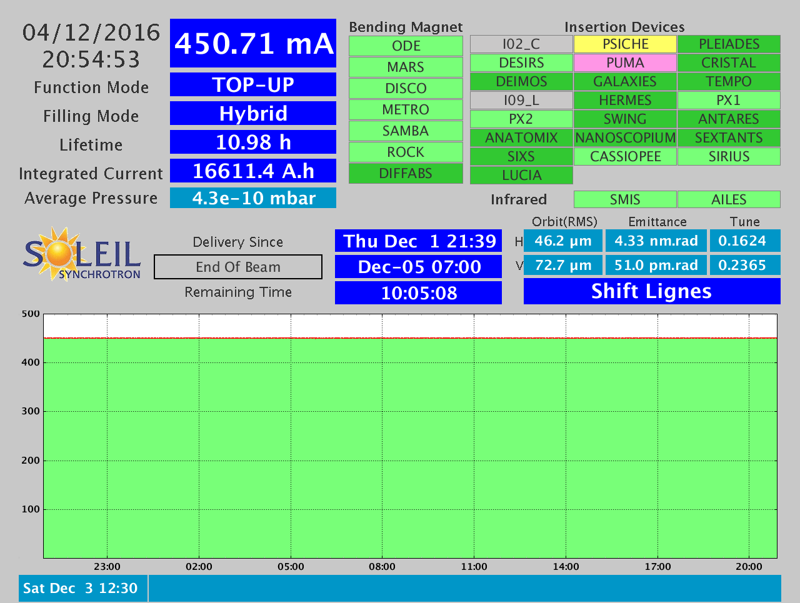Screen dimensions: 800x603
Task: Click the SIXS beamline indicator
Action: [x=521, y=156]
